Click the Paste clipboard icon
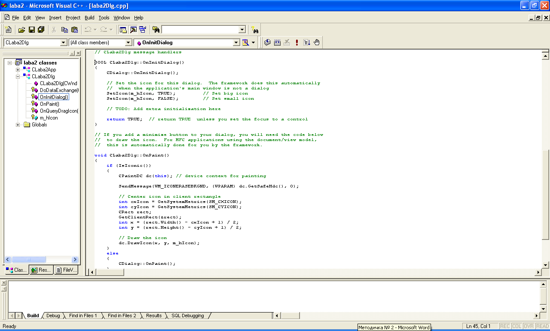Screen dimensions: 550x331 click(74, 30)
